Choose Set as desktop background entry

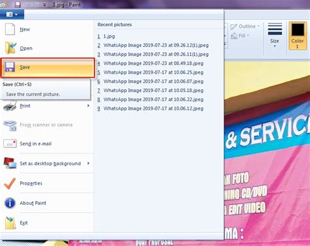tap(47, 163)
